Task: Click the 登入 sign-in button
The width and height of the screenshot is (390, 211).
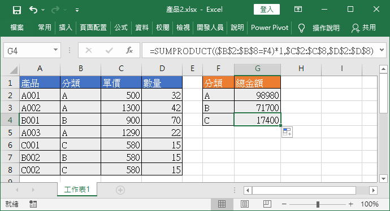Action: 267,10
